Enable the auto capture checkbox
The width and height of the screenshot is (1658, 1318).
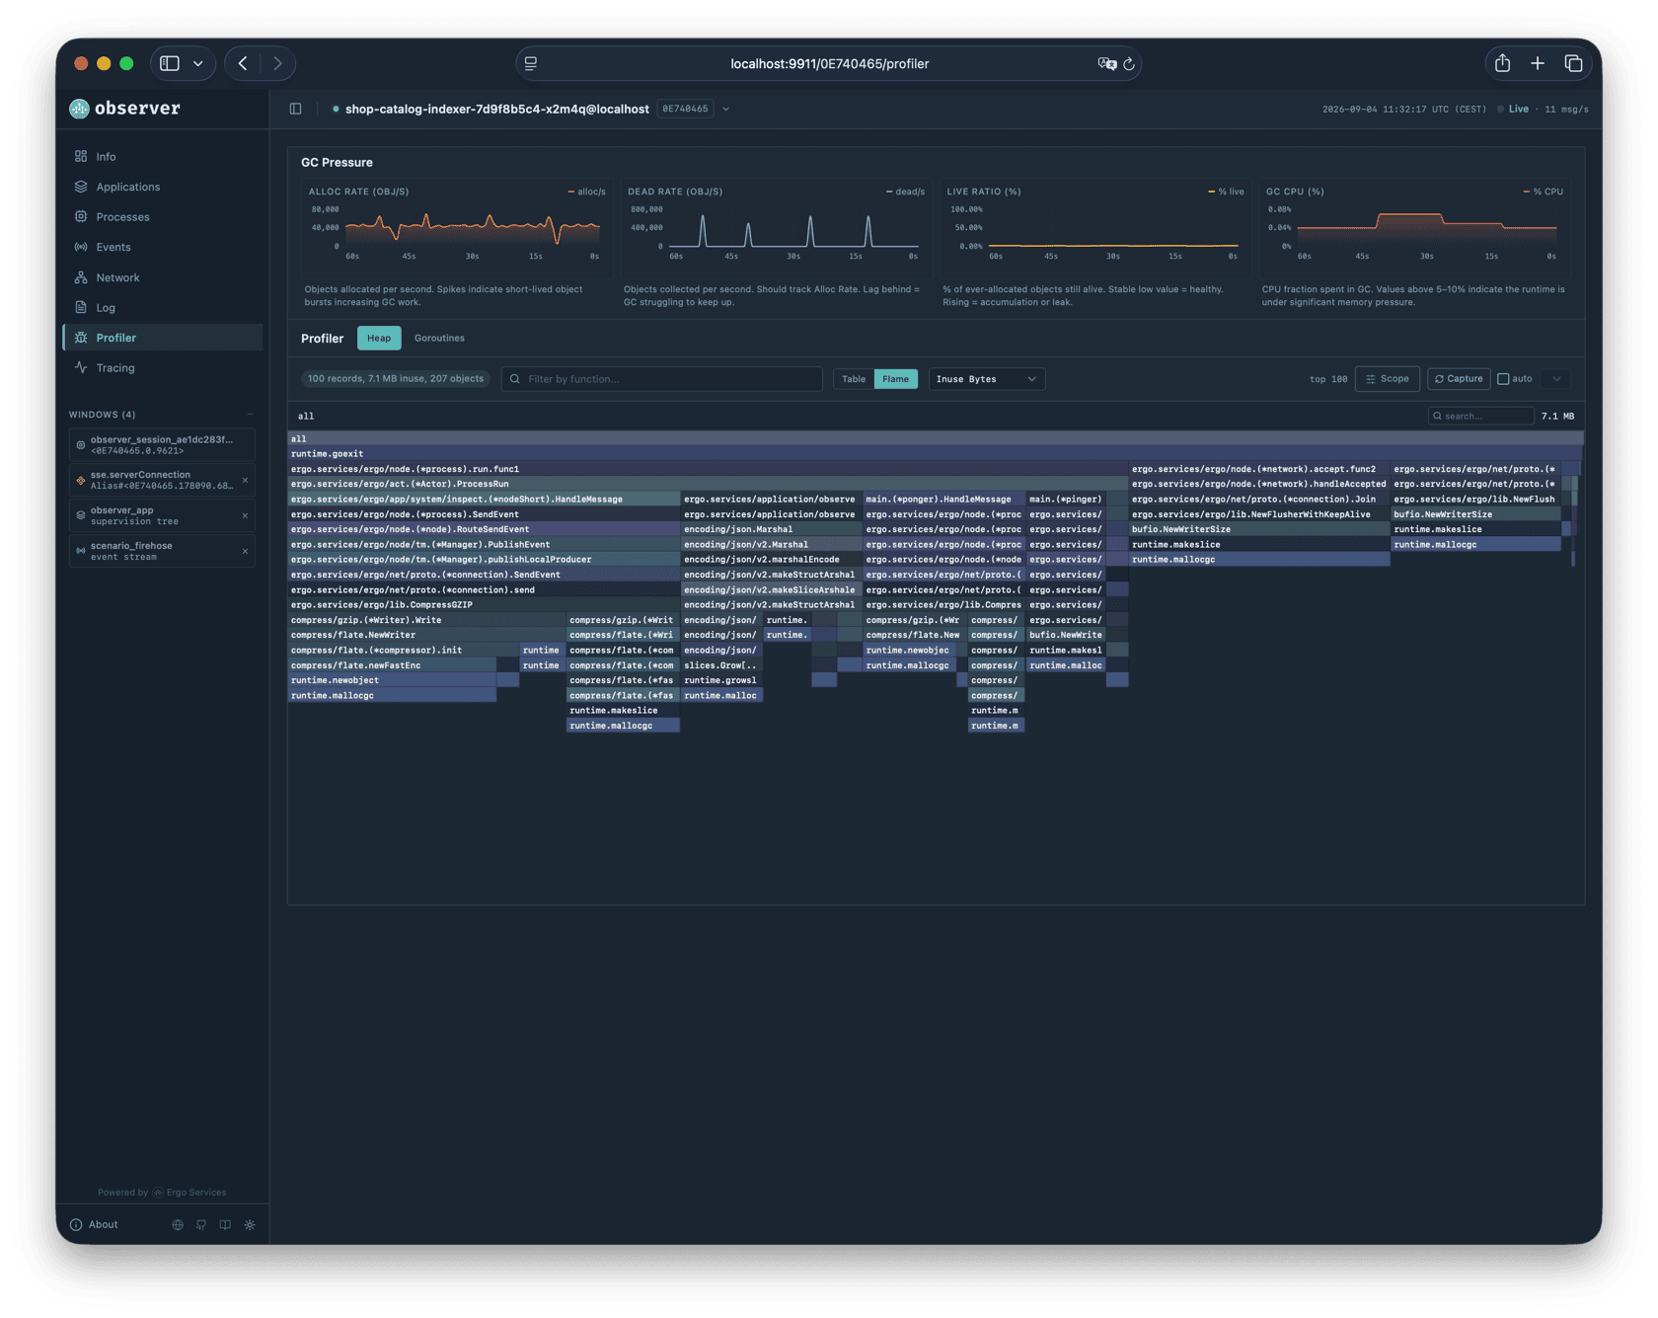[x=1503, y=379]
